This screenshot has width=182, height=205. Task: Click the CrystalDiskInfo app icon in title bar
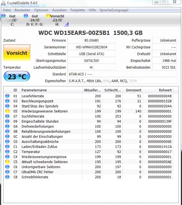tap(3, 3)
